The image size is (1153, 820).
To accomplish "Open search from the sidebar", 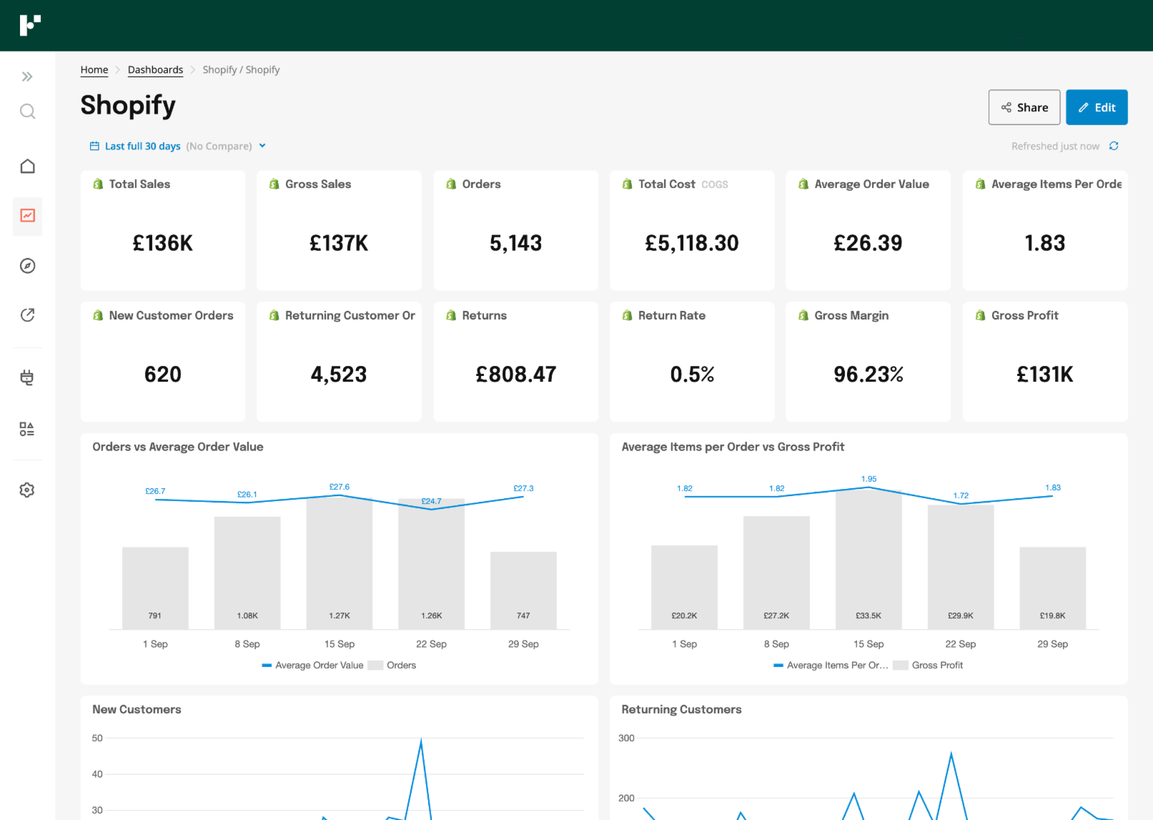I will click(27, 112).
